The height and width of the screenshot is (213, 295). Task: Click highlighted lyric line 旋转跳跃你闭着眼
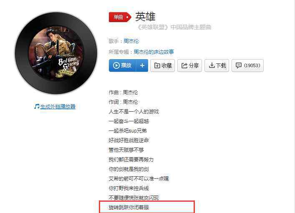(129, 207)
